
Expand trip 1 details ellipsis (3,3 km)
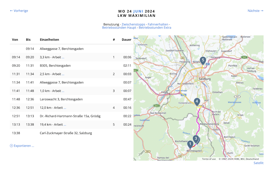(63, 57)
